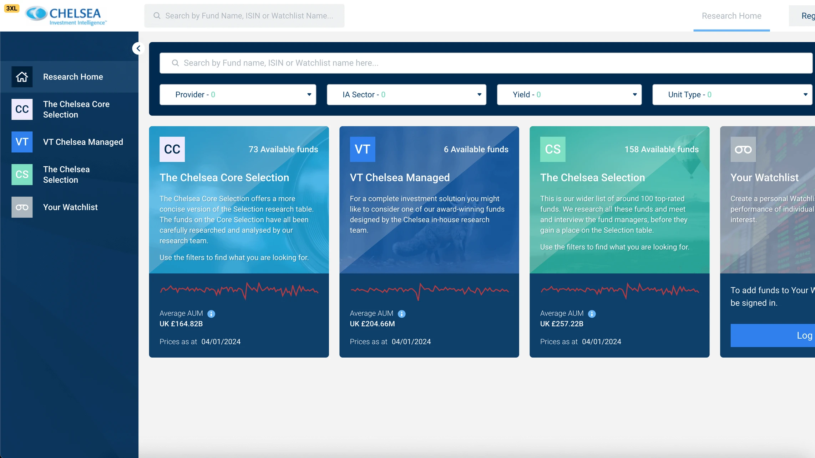Open the Provider filter dropdown

click(x=238, y=95)
